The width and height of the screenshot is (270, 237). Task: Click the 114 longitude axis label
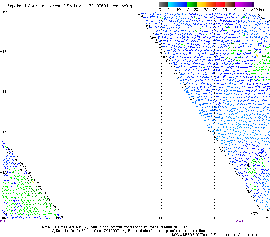tap(162, 218)
